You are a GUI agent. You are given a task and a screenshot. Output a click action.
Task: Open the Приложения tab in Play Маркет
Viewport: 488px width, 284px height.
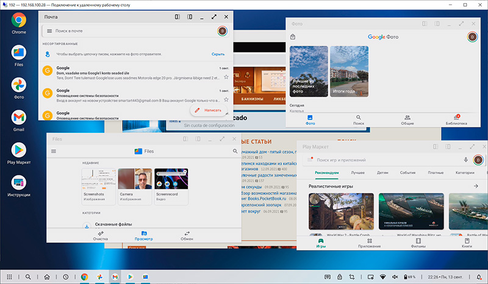pos(368,243)
